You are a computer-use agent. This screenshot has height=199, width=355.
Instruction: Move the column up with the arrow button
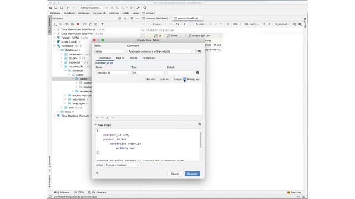(x=108, y=118)
